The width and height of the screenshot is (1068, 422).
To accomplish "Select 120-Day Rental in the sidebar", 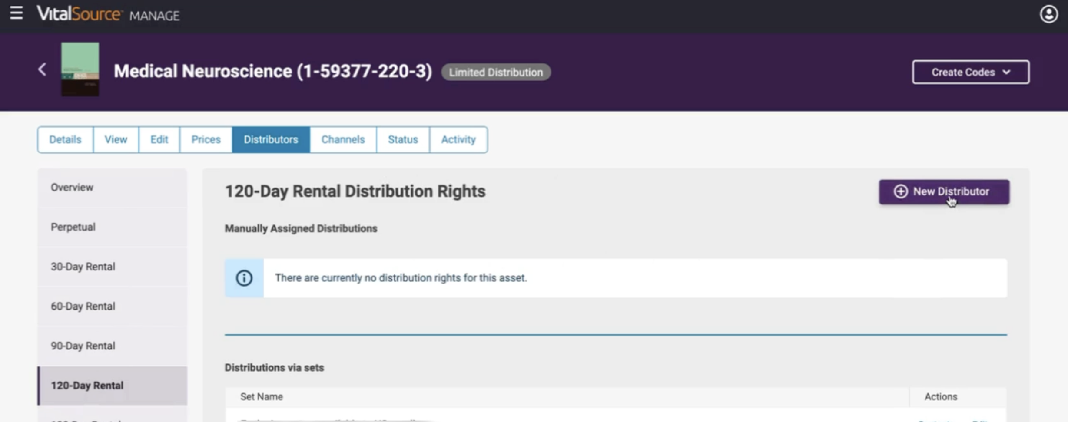I will 113,386.
